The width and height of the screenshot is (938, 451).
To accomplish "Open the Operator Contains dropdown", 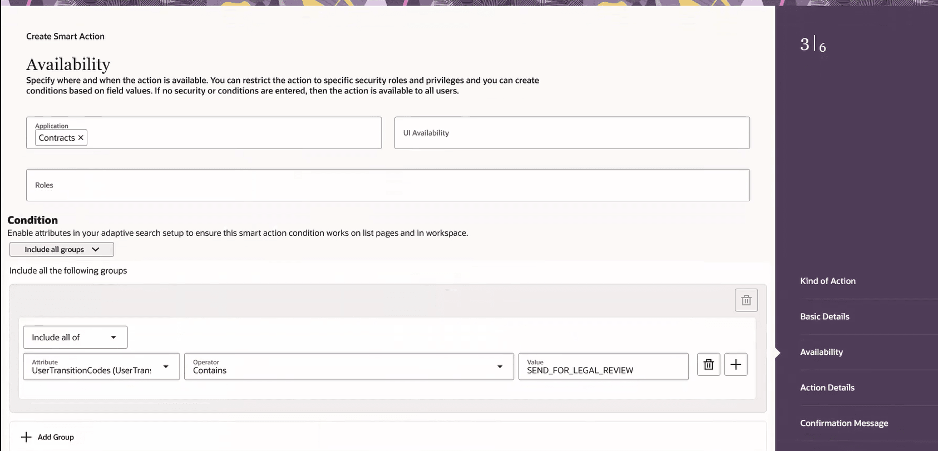I will click(x=349, y=367).
